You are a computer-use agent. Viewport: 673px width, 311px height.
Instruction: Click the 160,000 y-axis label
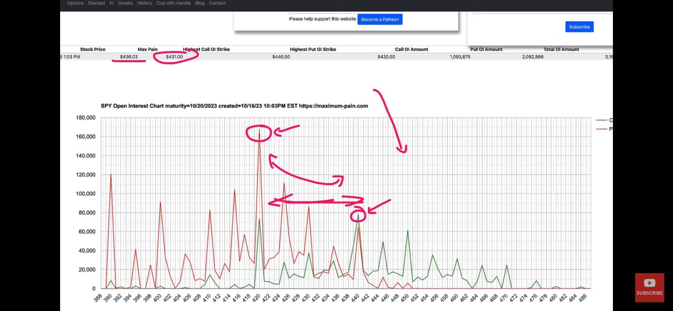tap(86, 137)
